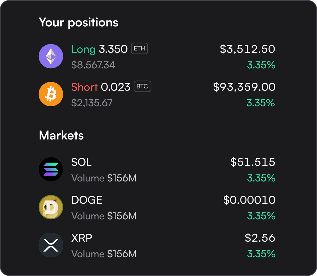Click the $51.515 SOL price
This screenshot has width=317, height=276.
click(253, 162)
